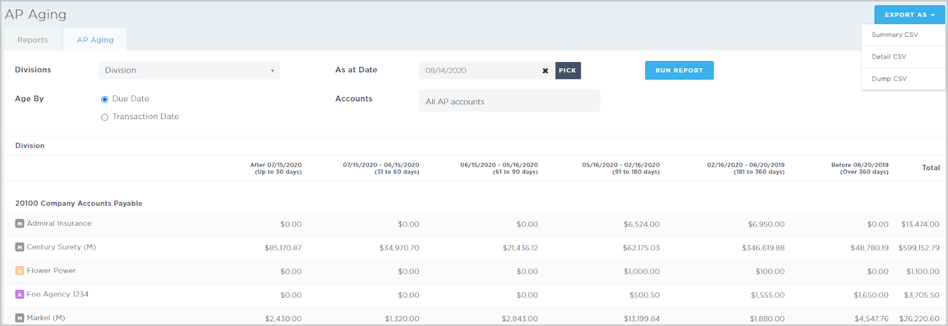The height and width of the screenshot is (326, 948).
Task: Select the Due Date radio button
Action: [105, 100]
